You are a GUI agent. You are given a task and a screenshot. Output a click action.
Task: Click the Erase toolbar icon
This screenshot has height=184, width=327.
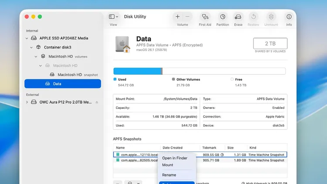[238, 17]
